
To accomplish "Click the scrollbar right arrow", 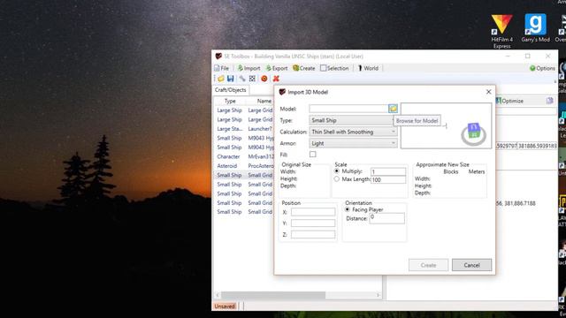I will (x=378, y=295).
